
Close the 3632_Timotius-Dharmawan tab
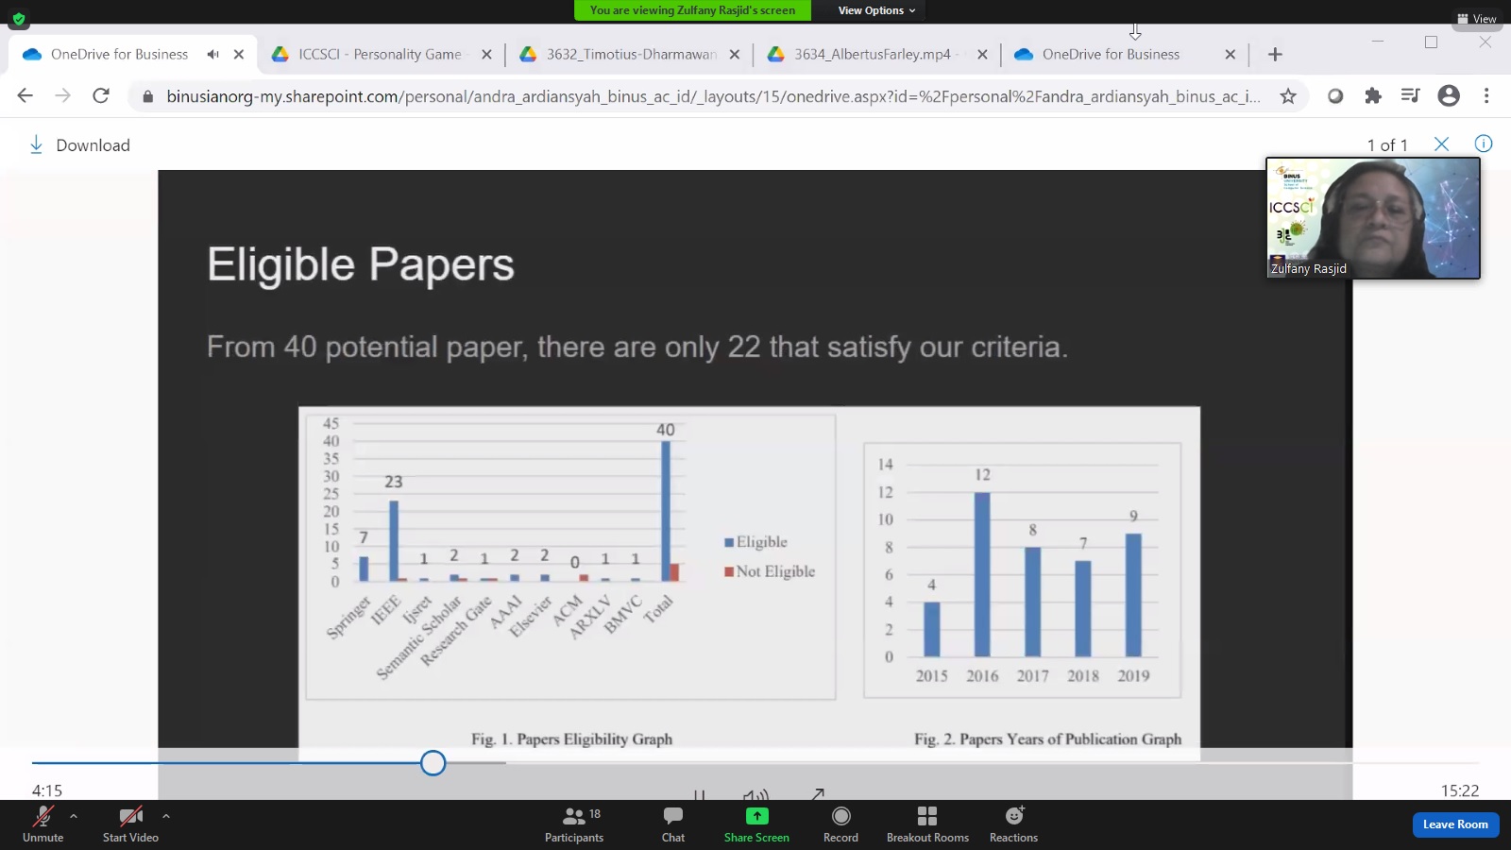[x=735, y=55]
